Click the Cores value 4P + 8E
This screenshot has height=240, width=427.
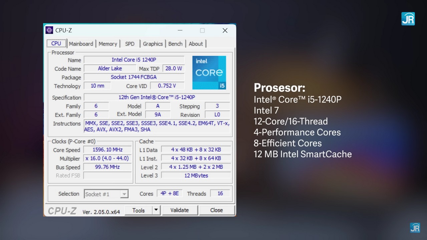coord(170,194)
